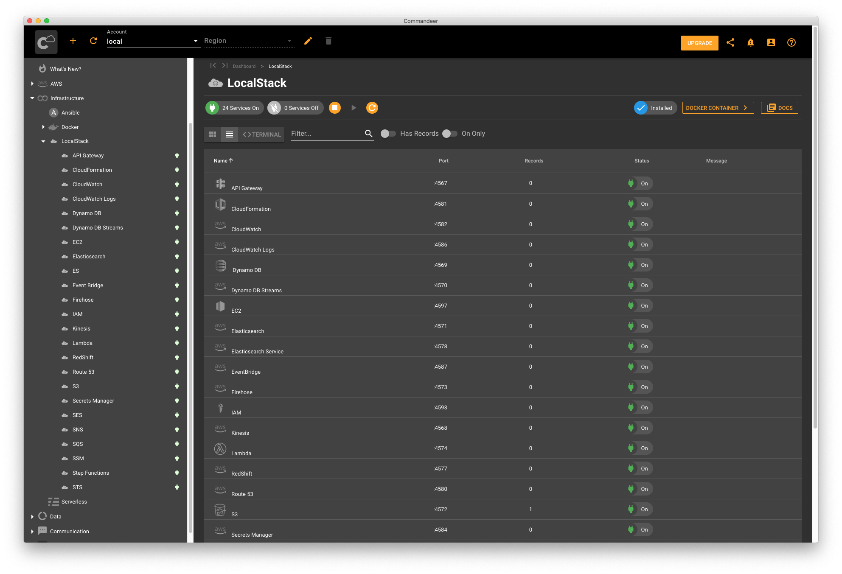Edit the account with the pencil icon
Screen dimensions: 842x574
coord(308,41)
